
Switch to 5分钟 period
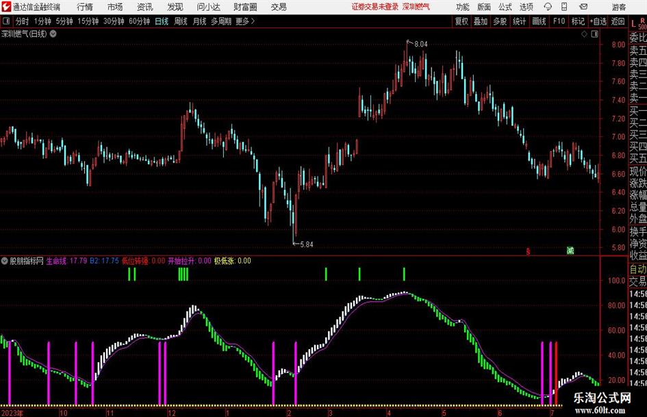click(x=64, y=21)
